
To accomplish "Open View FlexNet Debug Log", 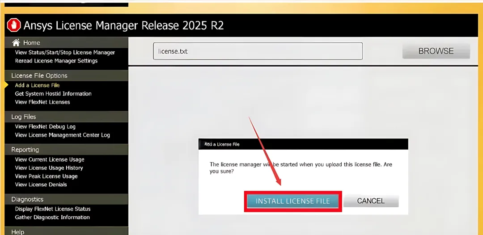I will (45, 126).
